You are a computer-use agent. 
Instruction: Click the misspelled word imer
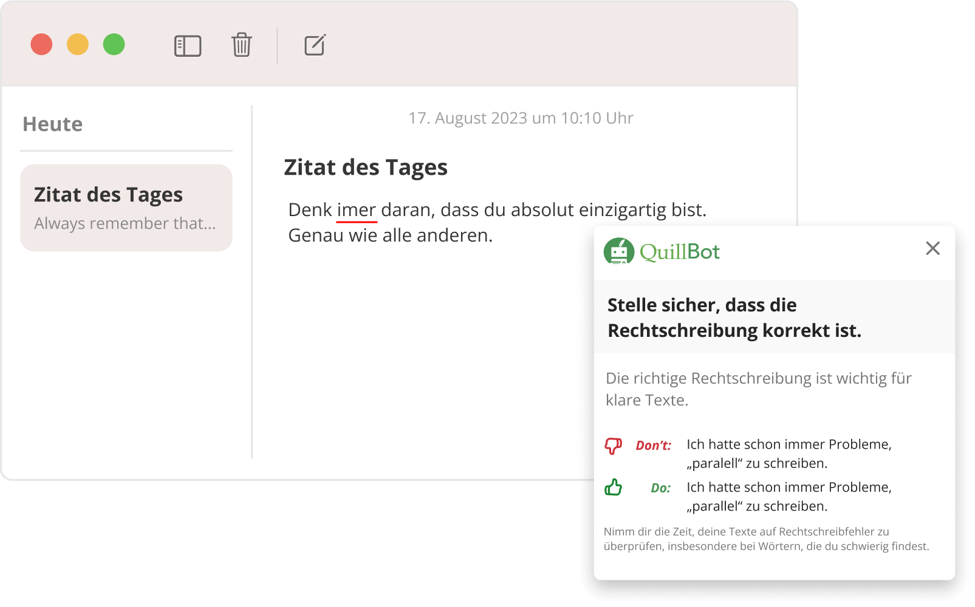[356, 209]
